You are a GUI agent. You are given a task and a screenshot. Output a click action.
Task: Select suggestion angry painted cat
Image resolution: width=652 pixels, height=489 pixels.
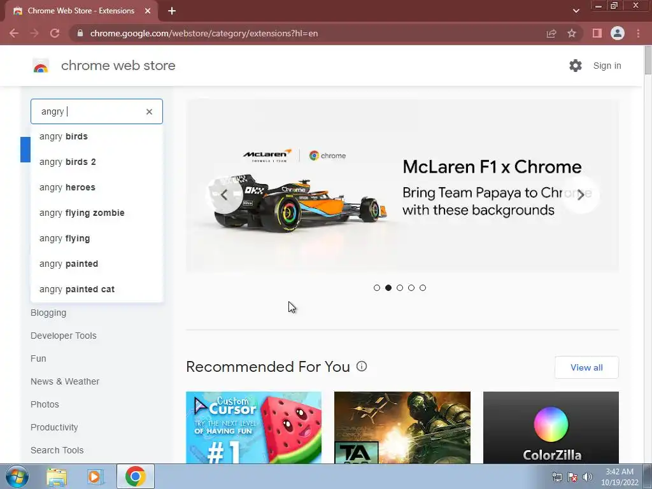[97, 289]
